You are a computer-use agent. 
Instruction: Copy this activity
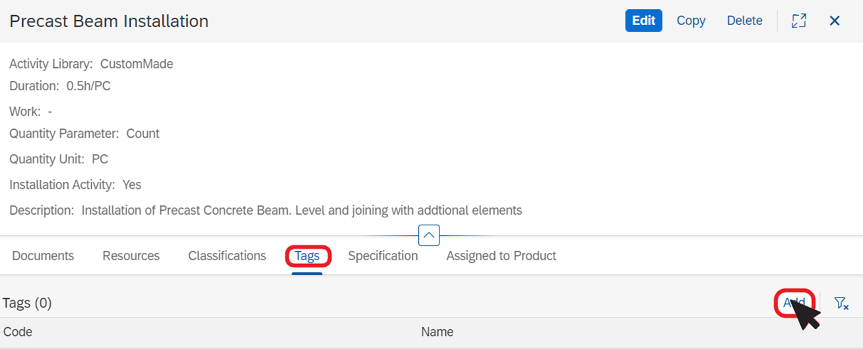(691, 20)
